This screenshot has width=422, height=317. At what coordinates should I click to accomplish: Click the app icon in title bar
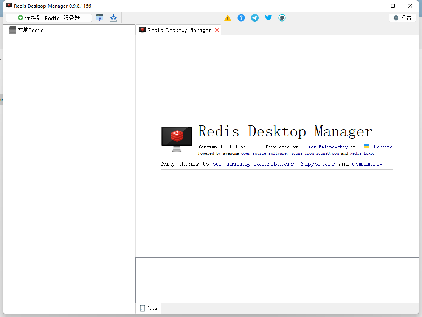[9, 6]
